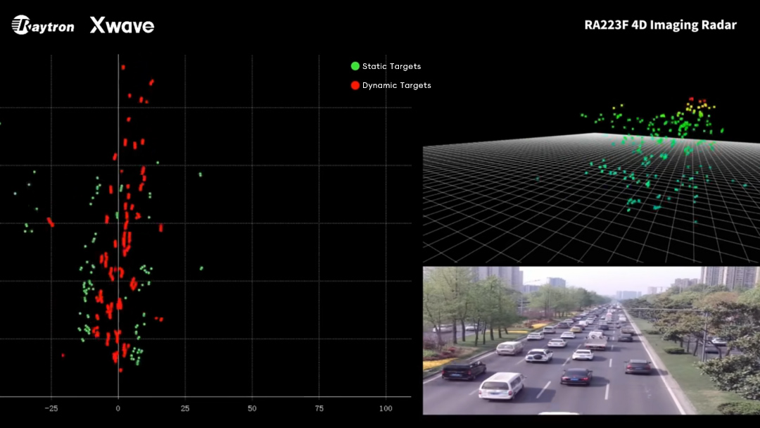The width and height of the screenshot is (760, 428).
Task: Select the white van in the camera feed foreground
Action: pos(502,386)
